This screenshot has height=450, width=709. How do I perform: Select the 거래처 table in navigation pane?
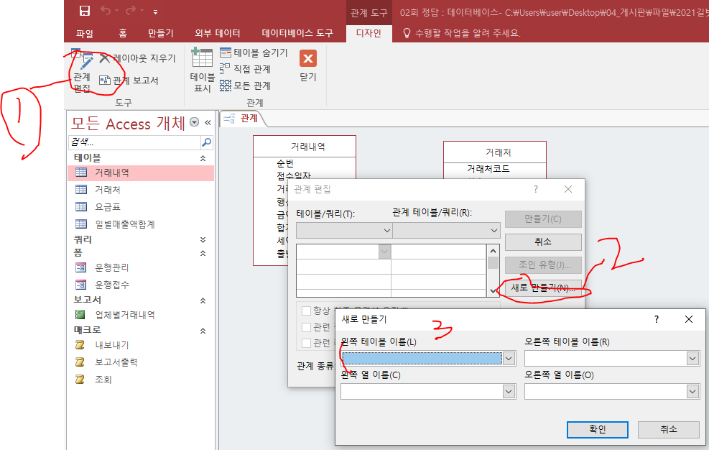pyautogui.click(x=107, y=190)
